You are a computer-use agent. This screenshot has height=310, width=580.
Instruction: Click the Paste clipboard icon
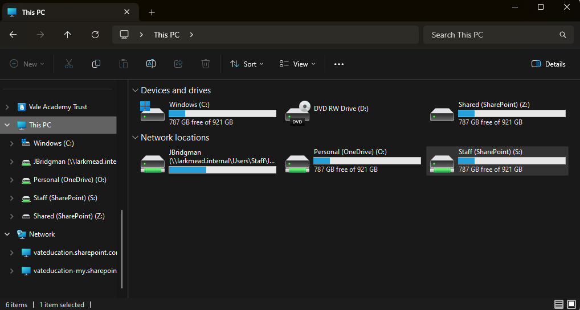[124, 64]
